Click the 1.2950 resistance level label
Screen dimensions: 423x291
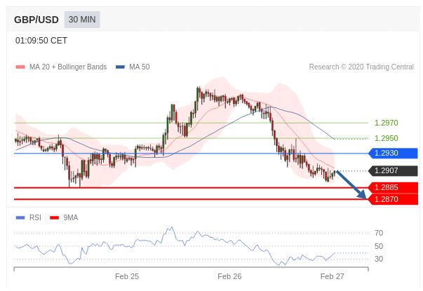386,138
